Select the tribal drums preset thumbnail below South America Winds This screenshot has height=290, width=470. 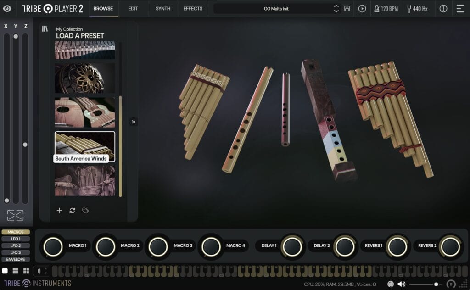coord(85,181)
